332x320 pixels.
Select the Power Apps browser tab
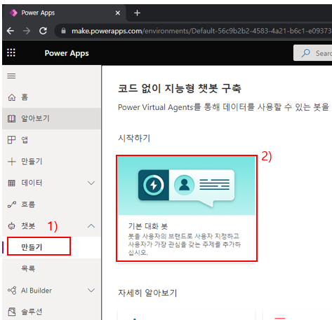click(x=65, y=13)
